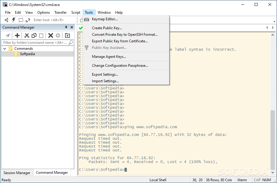This screenshot has width=277, height=183.
Task: Click the terminal vertical scrollbar thumb
Action: tap(273, 140)
